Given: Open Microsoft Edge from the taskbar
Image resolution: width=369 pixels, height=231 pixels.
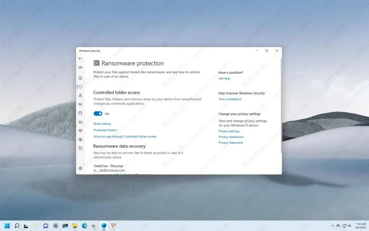Looking at the screenshot, I should (84, 226).
